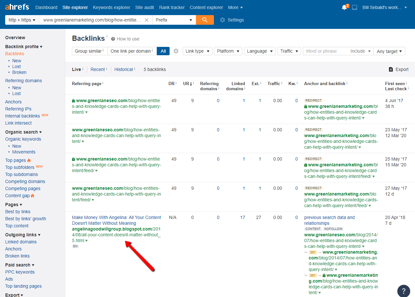The width and height of the screenshot is (415, 297).
Task: Select the All link grouping option
Action: coord(163,51)
